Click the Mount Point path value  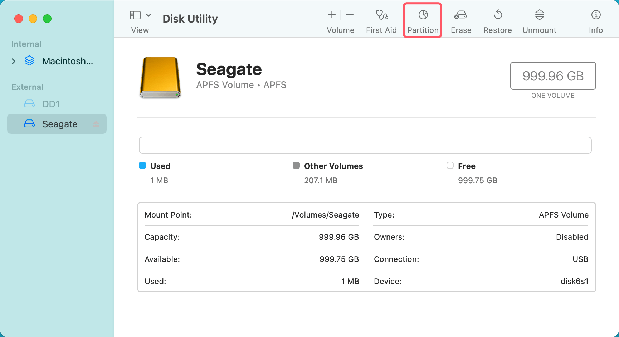pos(325,215)
